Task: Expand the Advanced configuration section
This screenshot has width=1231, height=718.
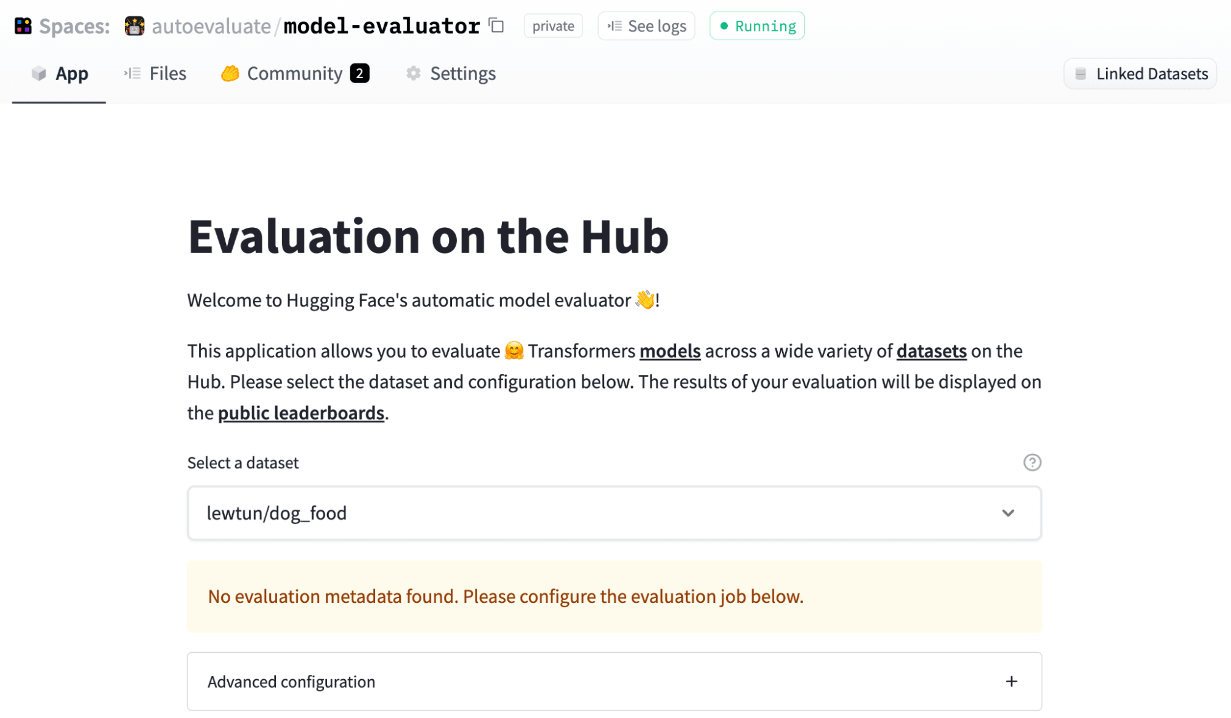Action: pos(613,682)
